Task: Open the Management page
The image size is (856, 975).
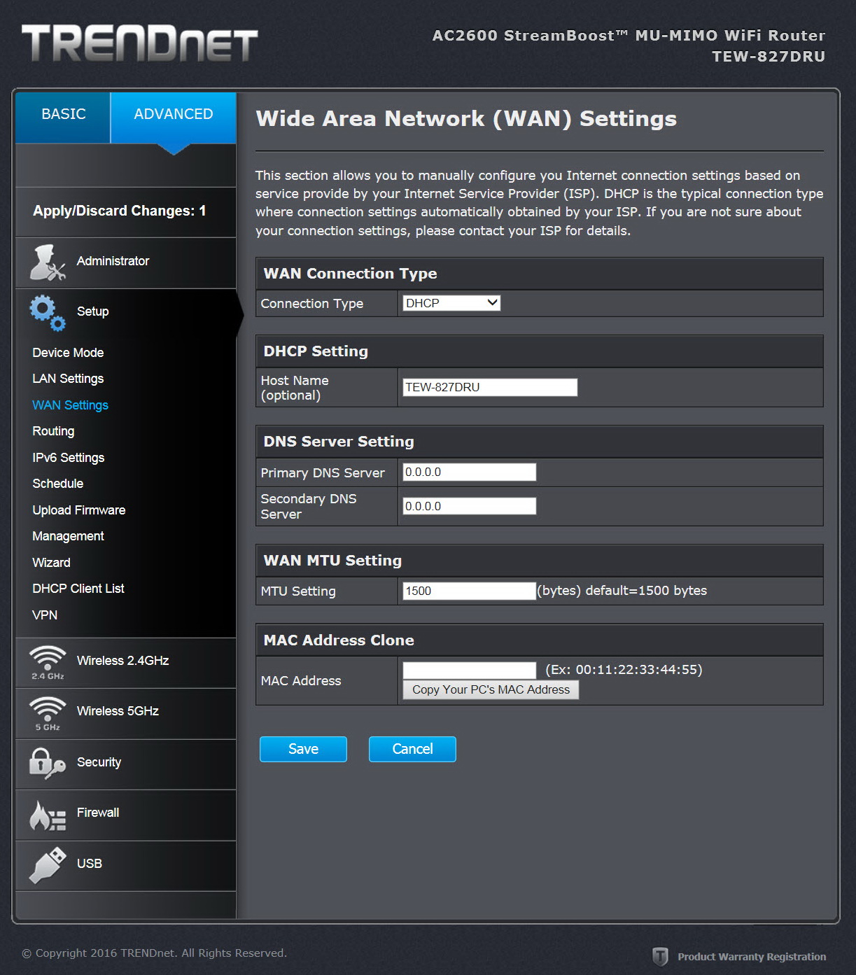Action: 68,536
